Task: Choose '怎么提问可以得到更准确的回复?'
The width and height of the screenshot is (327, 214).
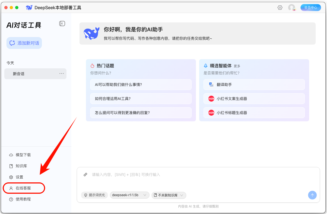Action: (141, 113)
